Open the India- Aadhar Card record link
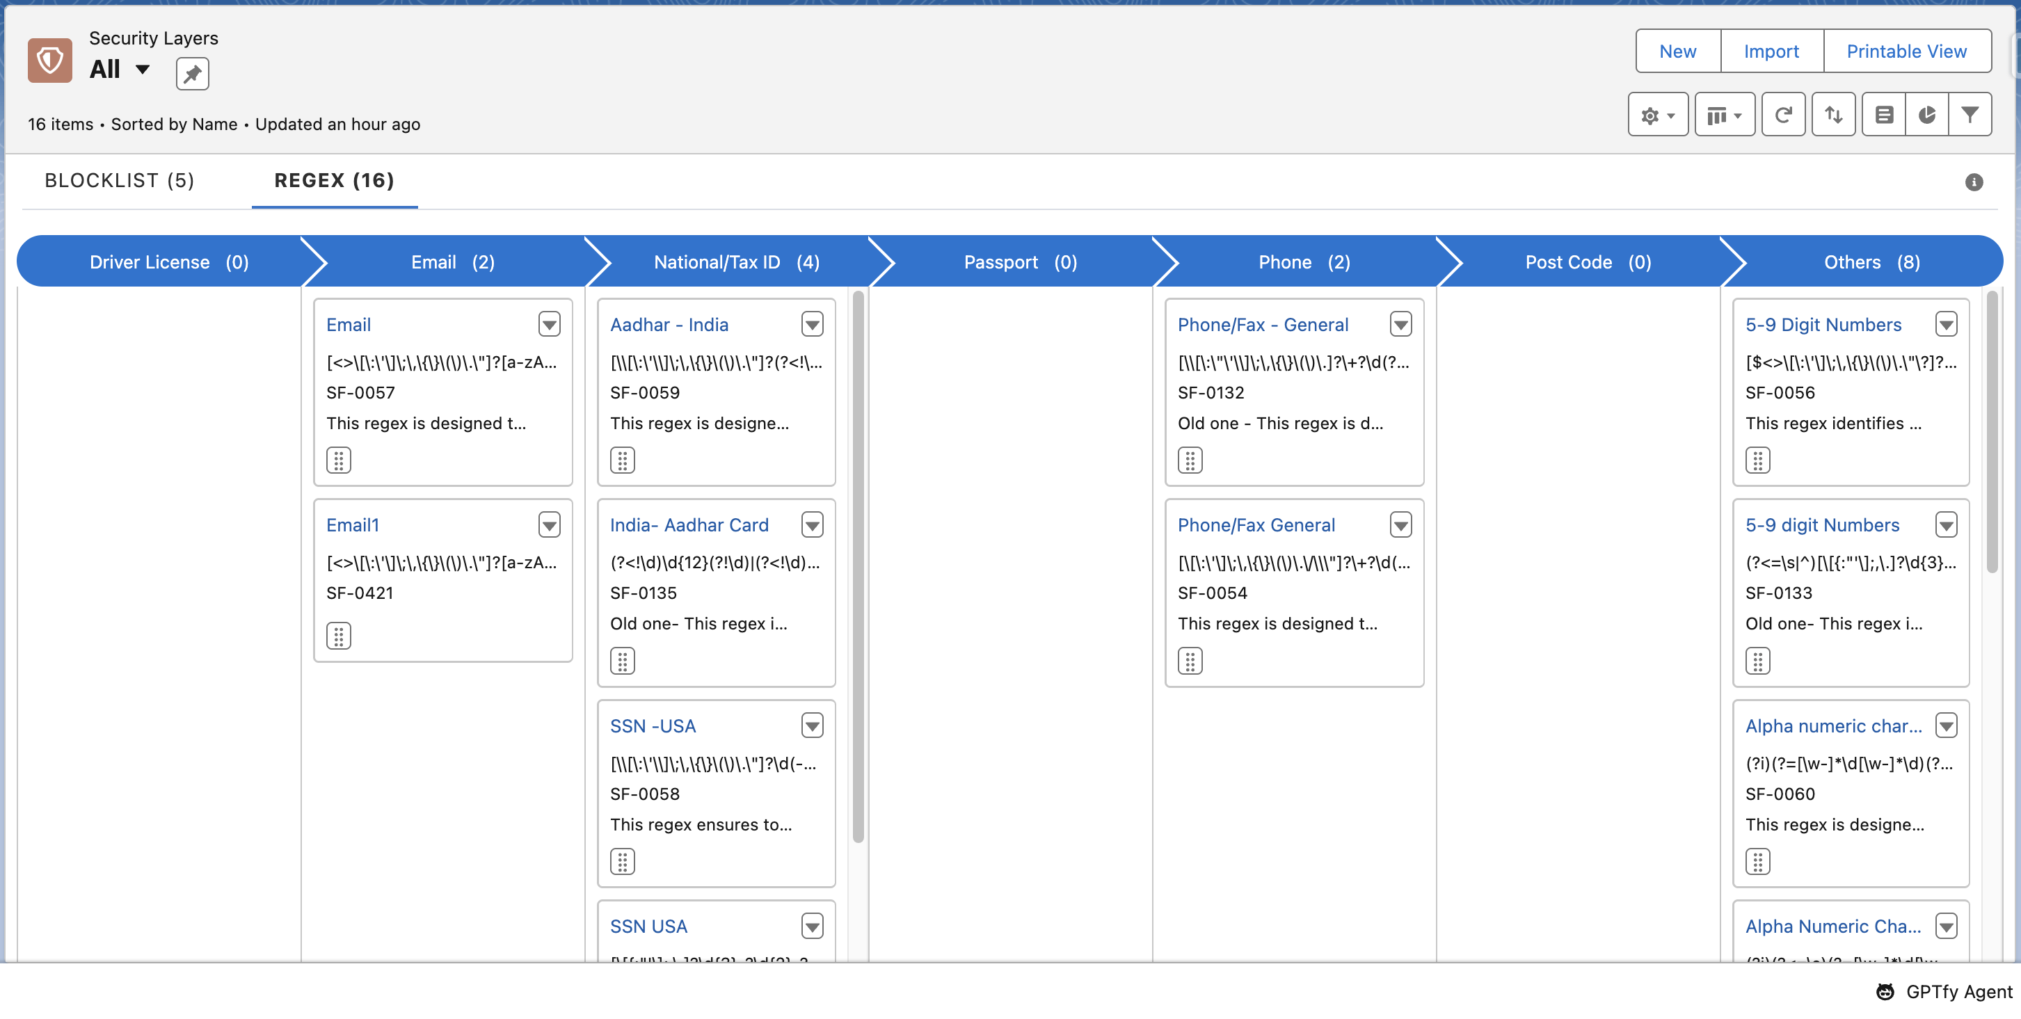 (689, 524)
